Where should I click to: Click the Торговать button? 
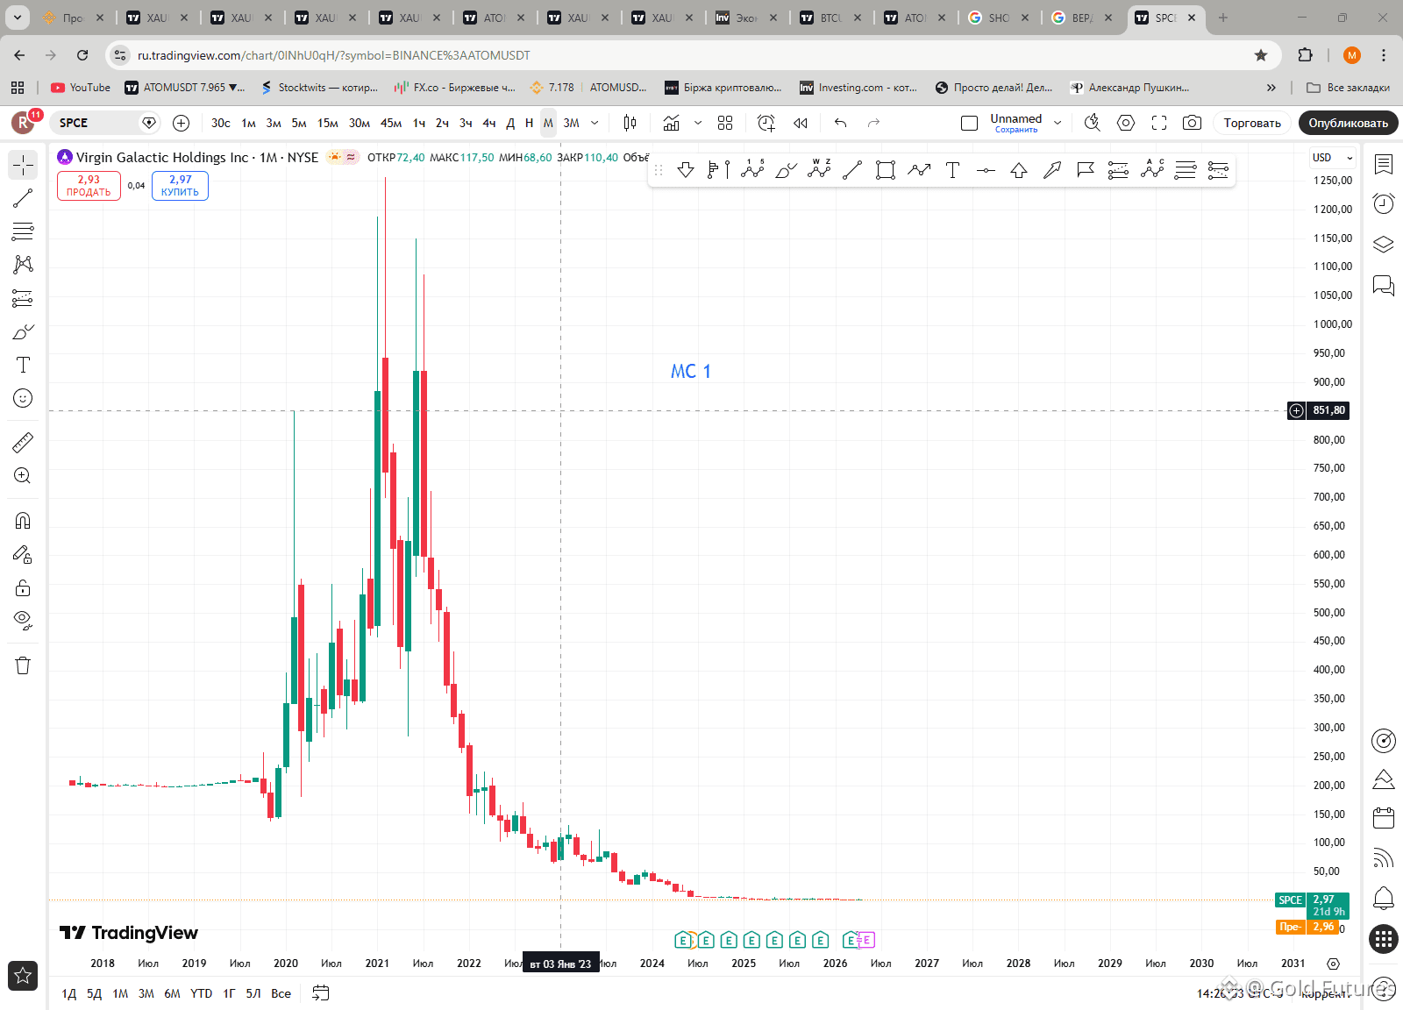coord(1252,124)
